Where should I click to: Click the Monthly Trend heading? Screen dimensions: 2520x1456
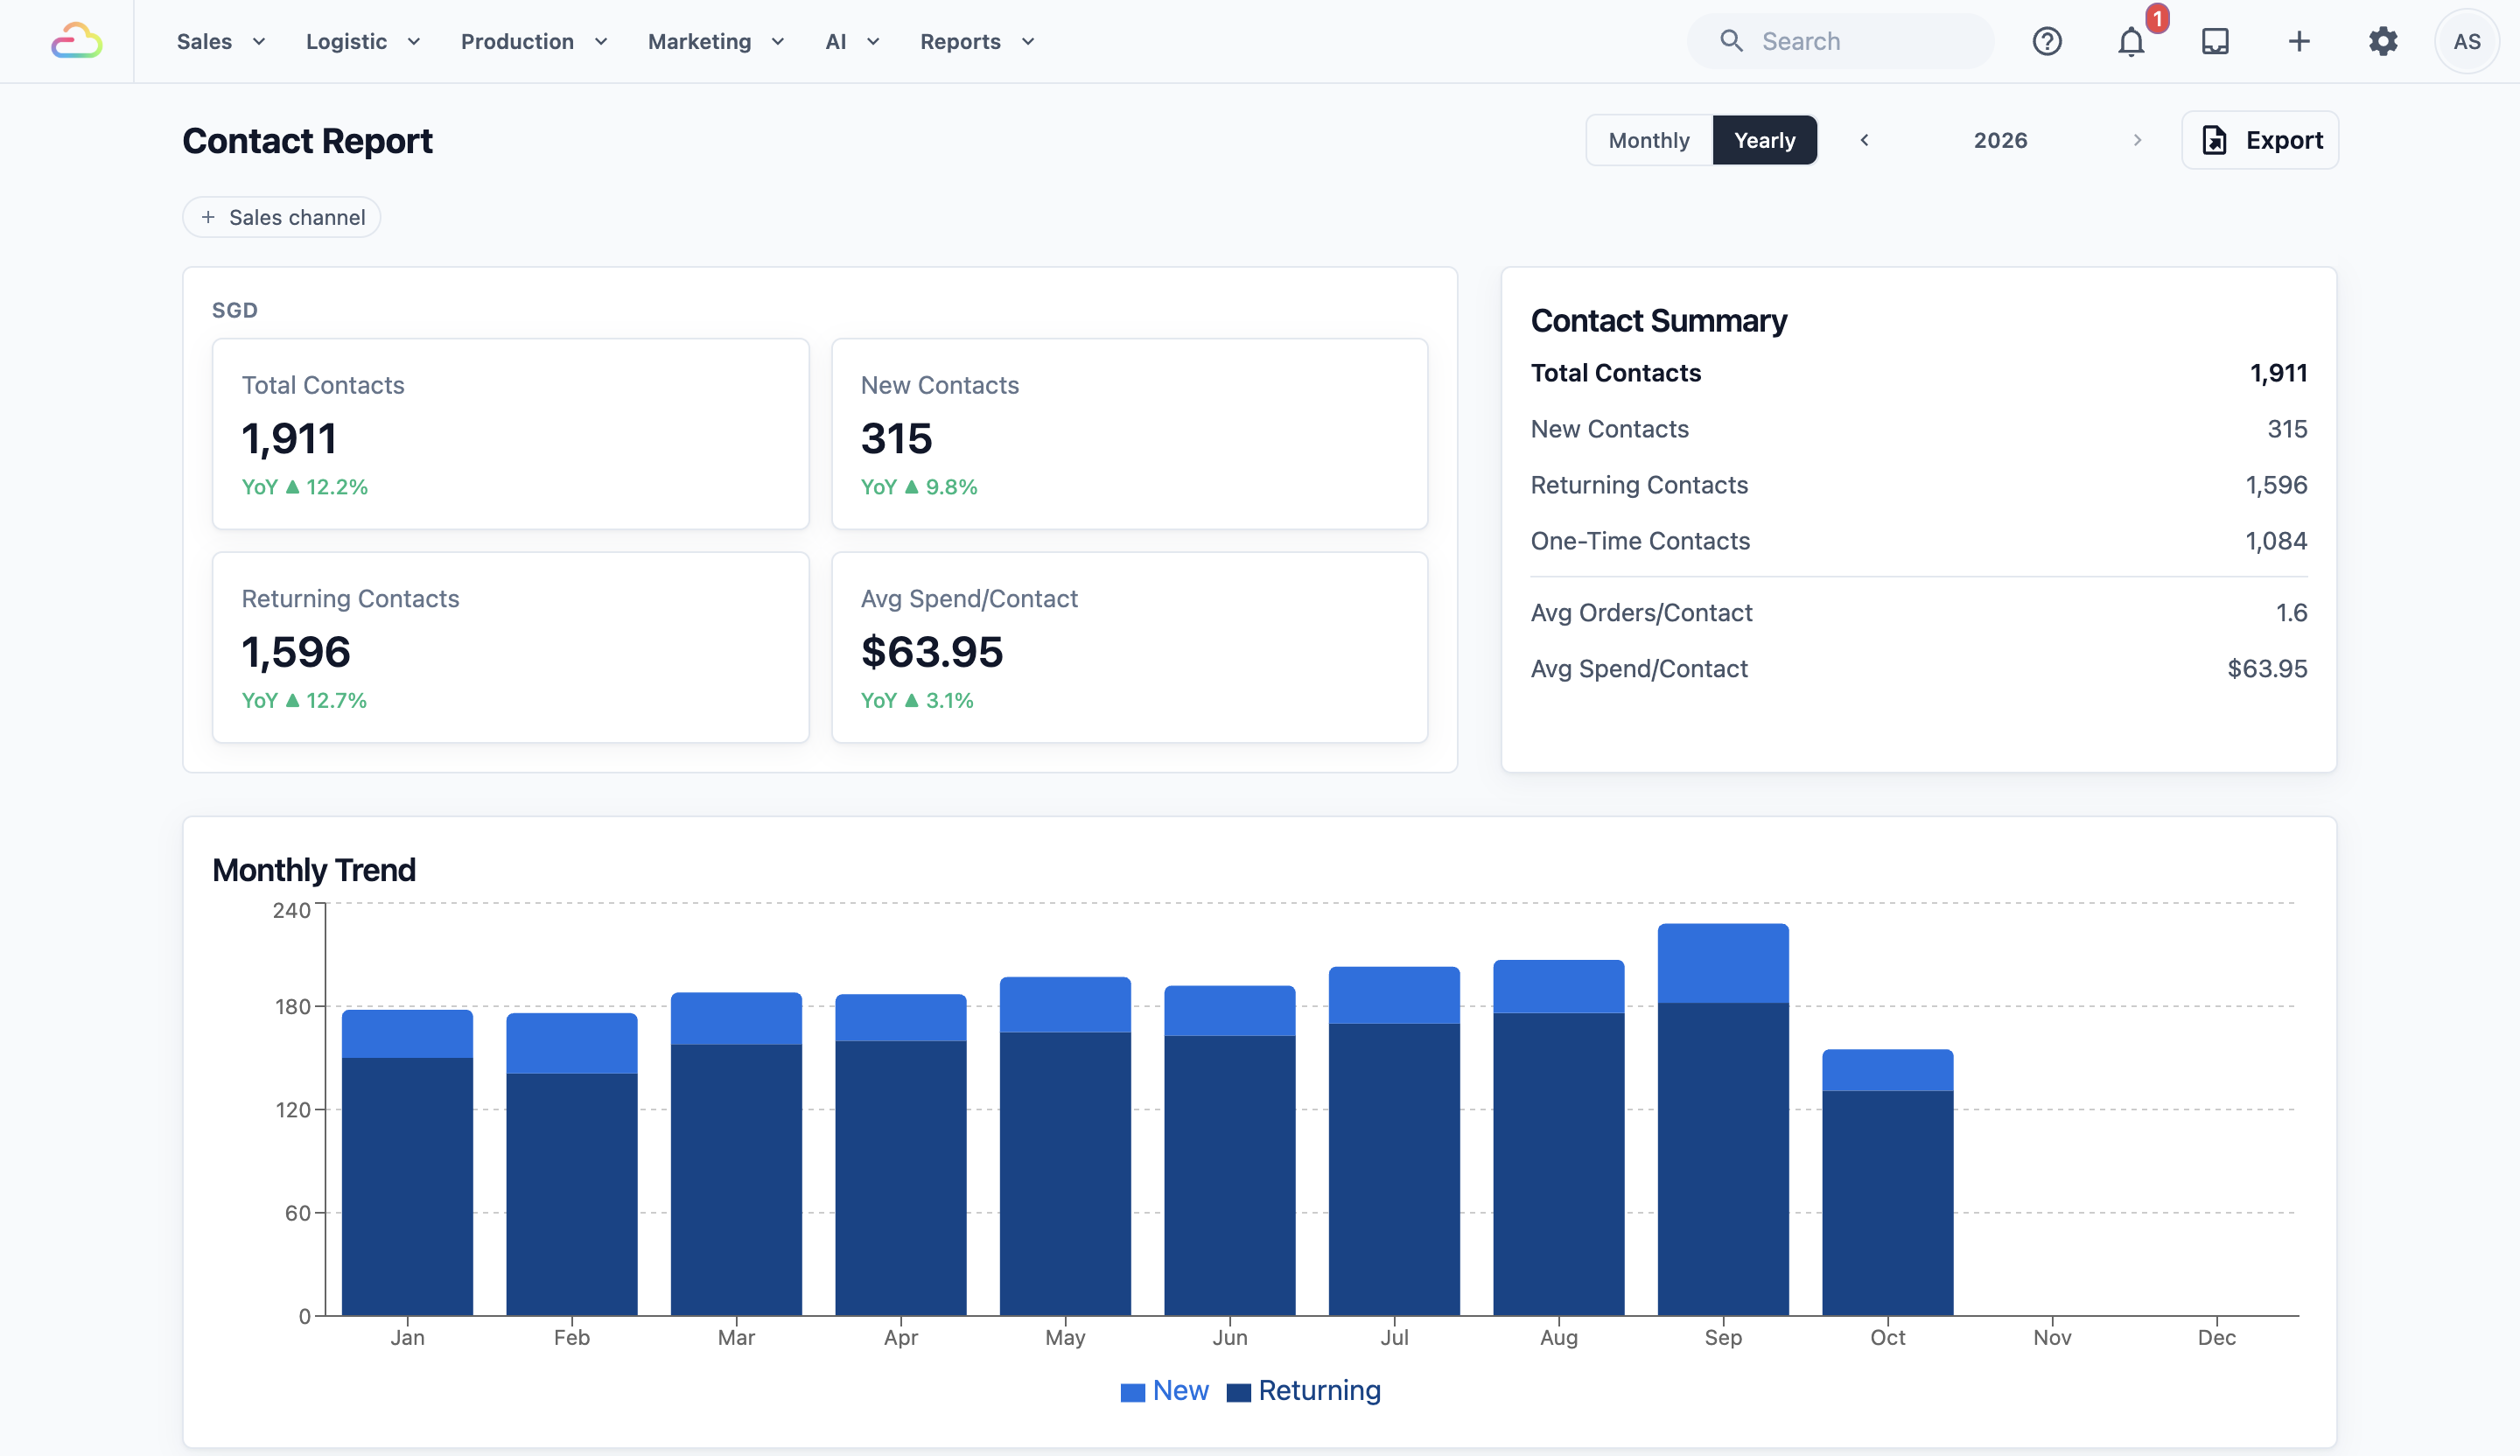click(x=314, y=870)
